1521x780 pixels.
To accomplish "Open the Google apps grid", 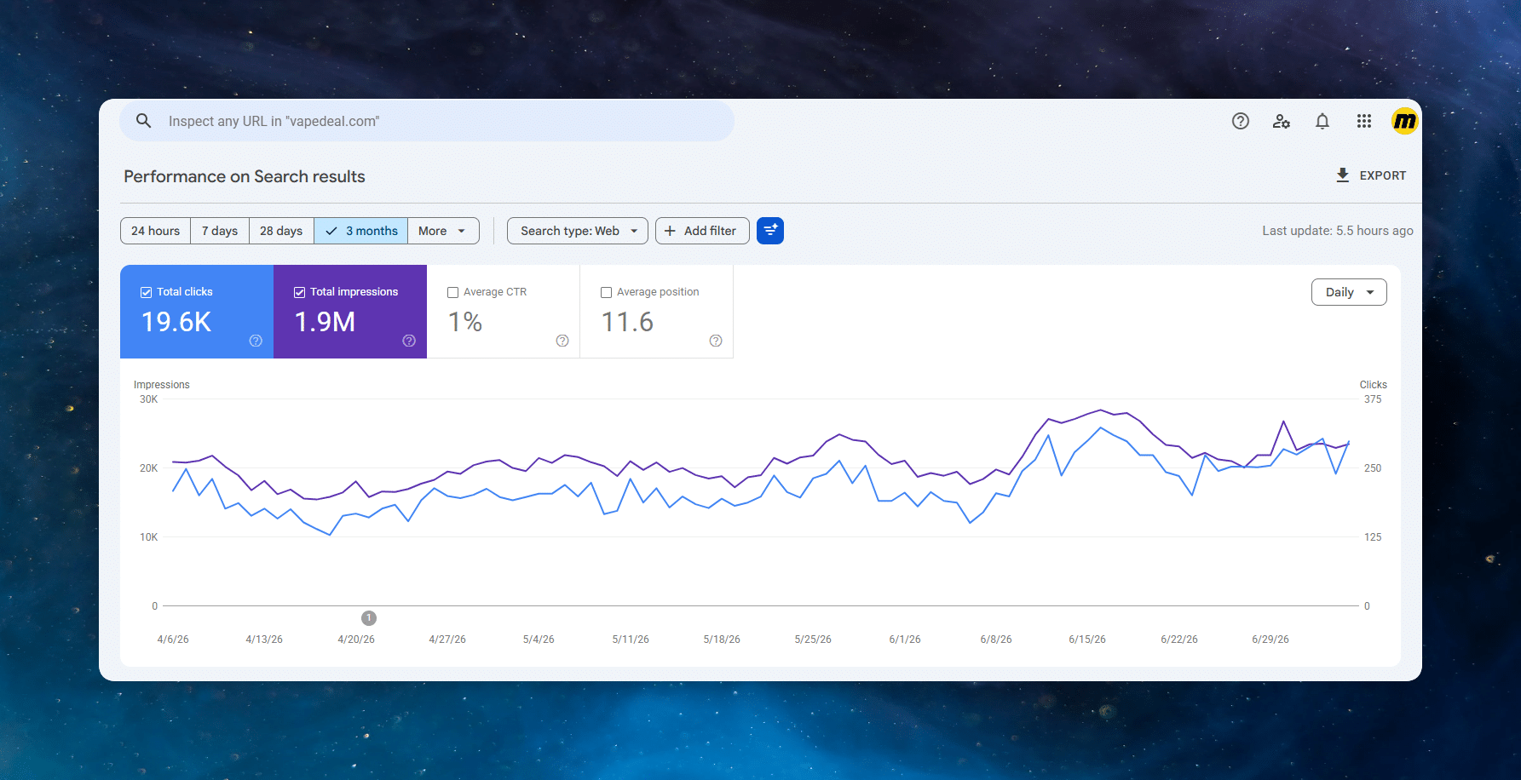I will [x=1364, y=121].
